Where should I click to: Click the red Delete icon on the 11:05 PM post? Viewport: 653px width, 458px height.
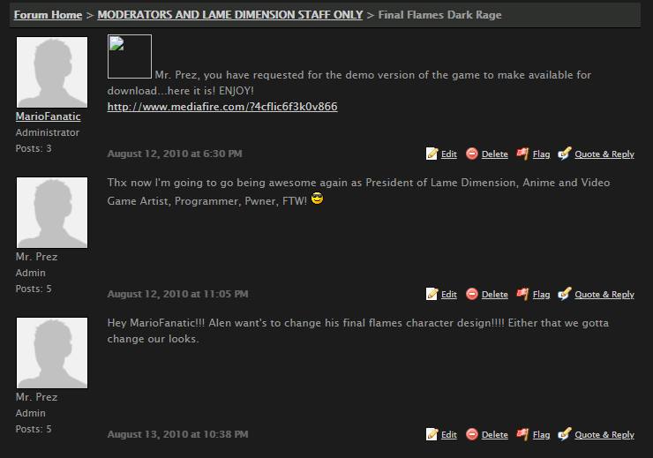click(472, 294)
